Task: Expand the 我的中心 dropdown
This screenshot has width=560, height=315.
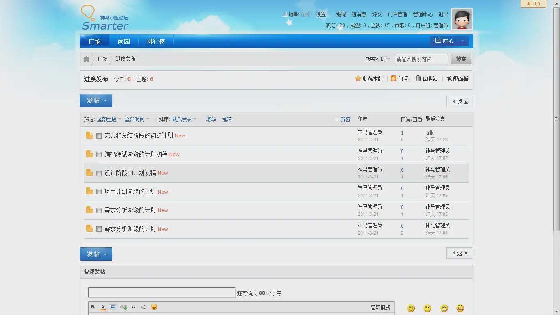Action: pyautogui.click(x=449, y=41)
